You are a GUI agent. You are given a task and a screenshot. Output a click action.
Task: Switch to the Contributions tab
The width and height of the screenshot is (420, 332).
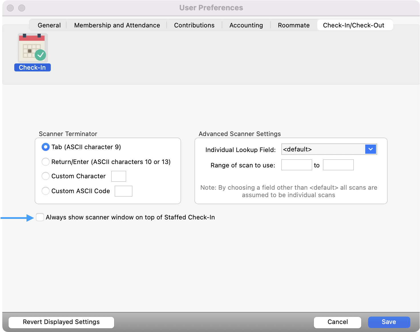pos(194,25)
